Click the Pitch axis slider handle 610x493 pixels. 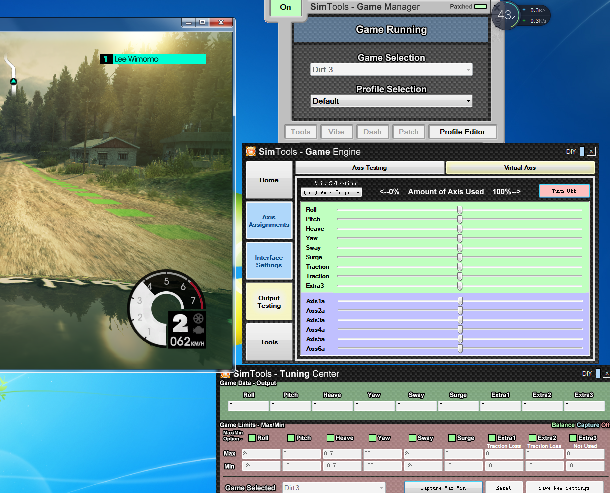(x=460, y=219)
